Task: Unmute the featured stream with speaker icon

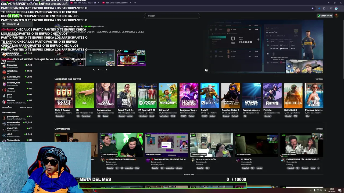Action: (206, 70)
